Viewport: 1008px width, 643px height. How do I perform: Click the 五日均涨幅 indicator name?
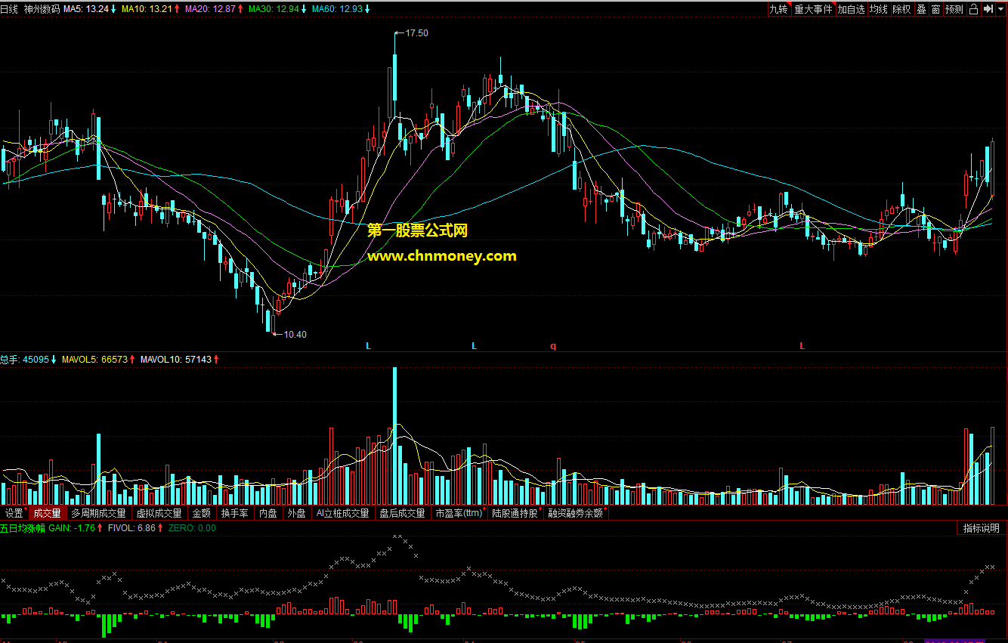click(22, 528)
